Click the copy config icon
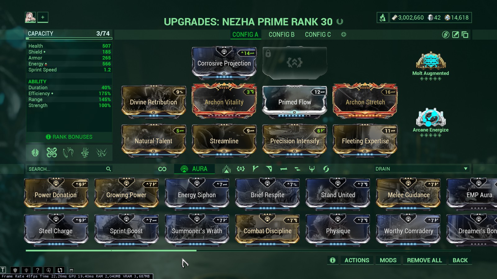Viewport: 497px width, 279px height. click(x=465, y=34)
